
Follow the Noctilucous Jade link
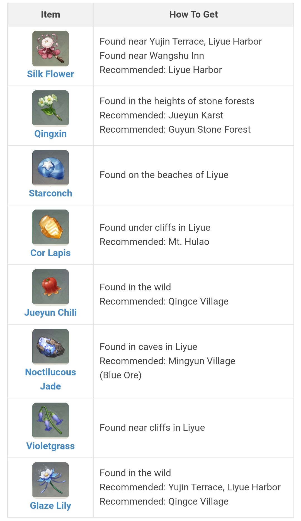[x=50, y=379]
